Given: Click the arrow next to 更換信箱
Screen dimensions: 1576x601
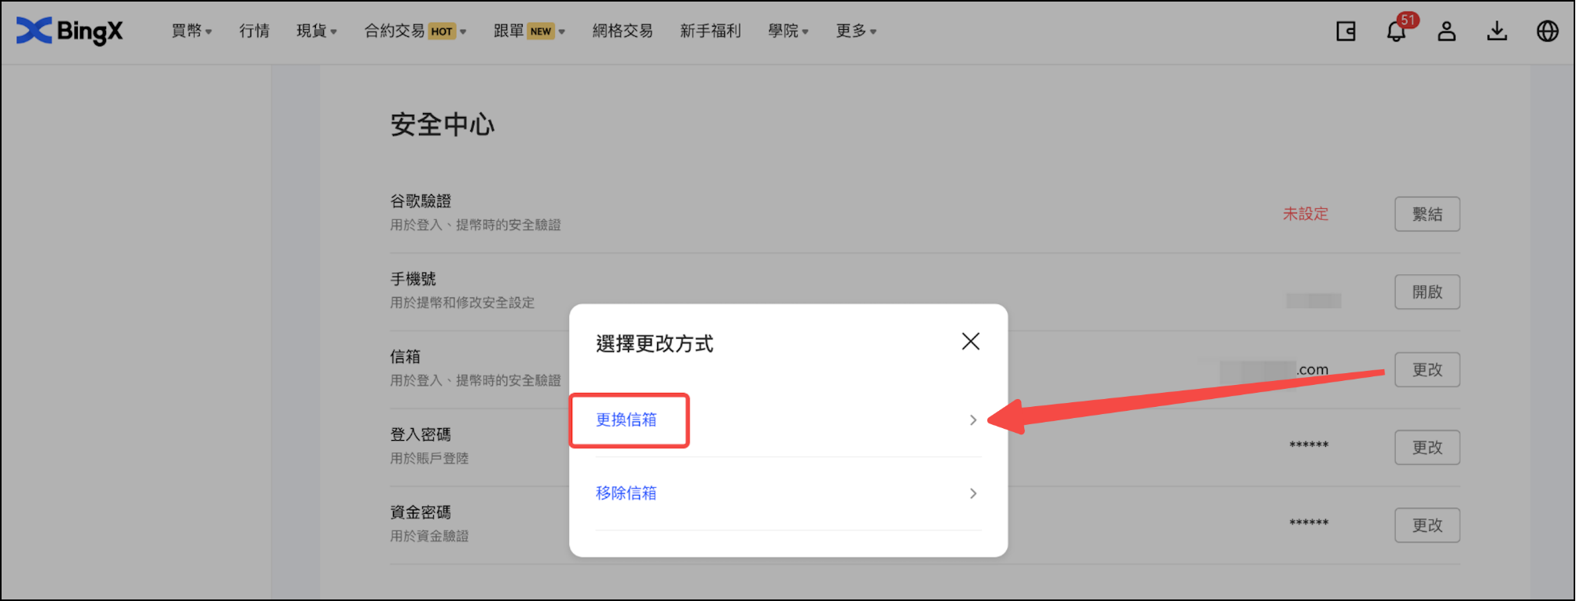Looking at the screenshot, I should [973, 420].
